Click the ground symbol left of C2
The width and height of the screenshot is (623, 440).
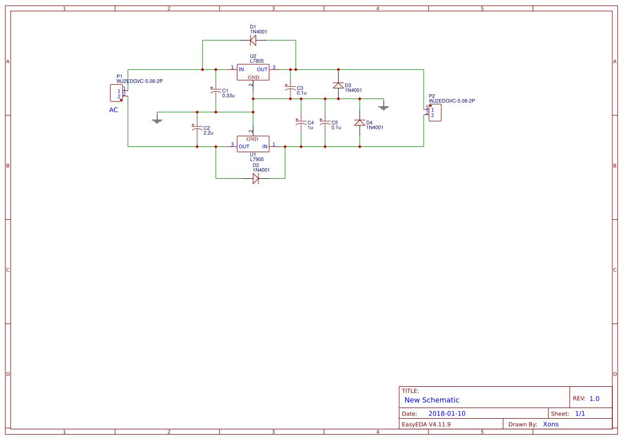(x=157, y=119)
